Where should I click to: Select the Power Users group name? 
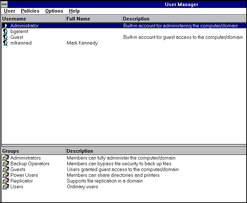pyautogui.click(x=24, y=175)
